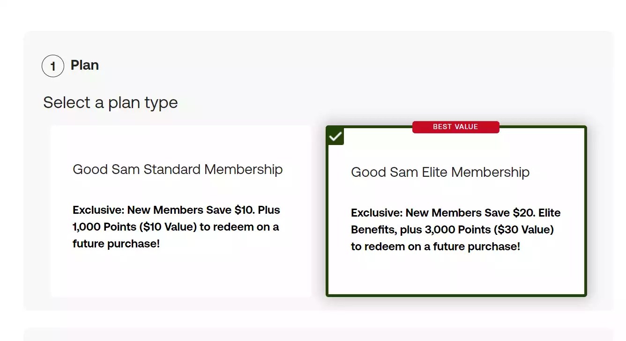Select the Good Sam Standard Membership title
The width and height of the screenshot is (626, 341).
point(178,169)
